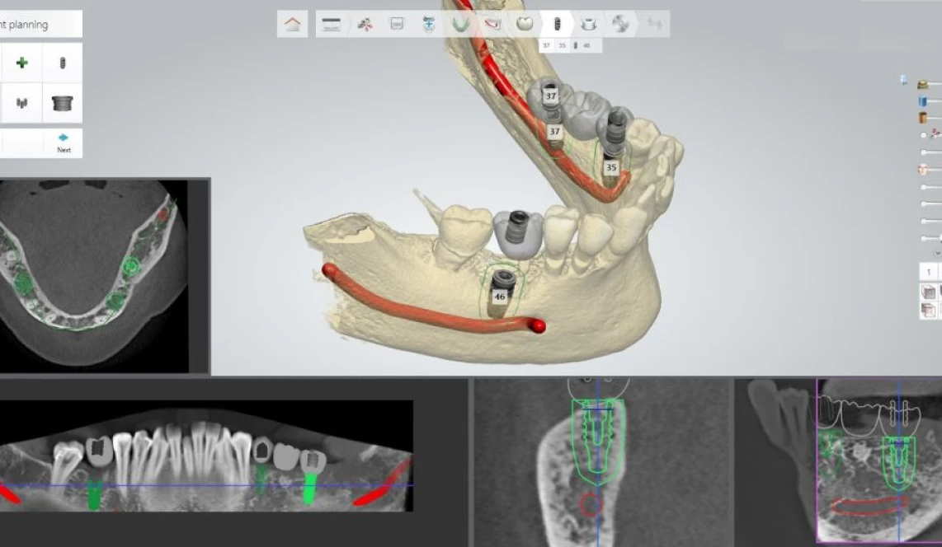Toggle the face scan visibility icon
The height and width of the screenshot is (547, 942).
pyautogui.click(x=923, y=169)
